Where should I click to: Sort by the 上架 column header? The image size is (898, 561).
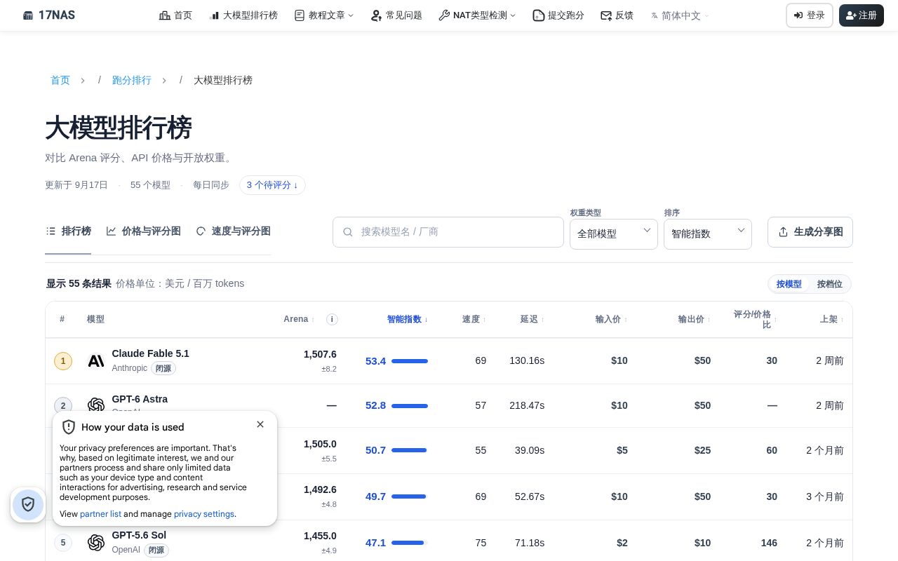pos(832,319)
